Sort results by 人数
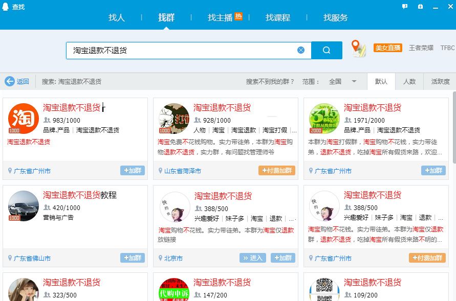456x301 pixels. (x=409, y=82)
